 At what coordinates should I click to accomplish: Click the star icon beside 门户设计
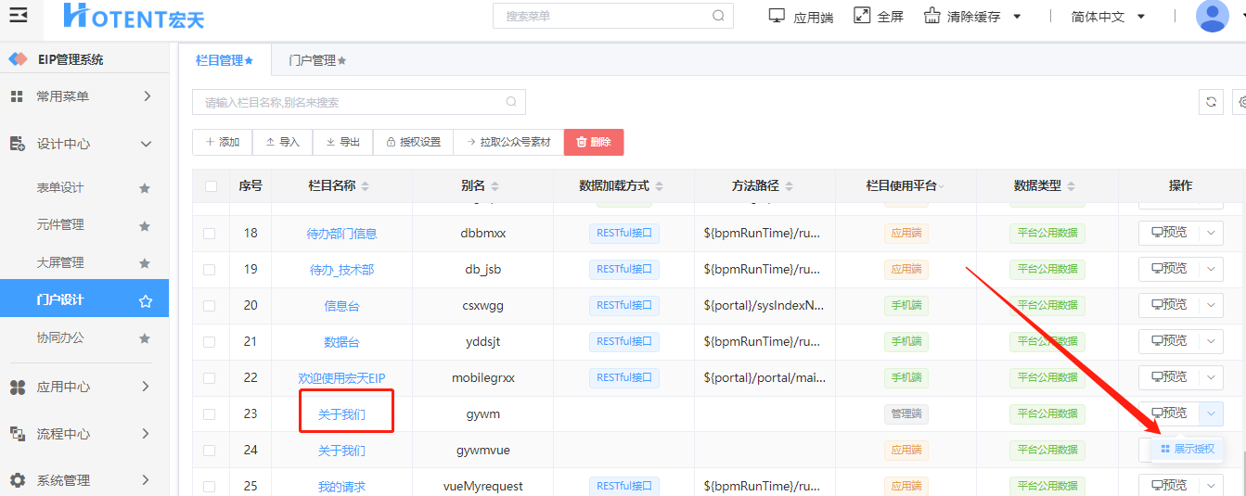click(145, 300)
